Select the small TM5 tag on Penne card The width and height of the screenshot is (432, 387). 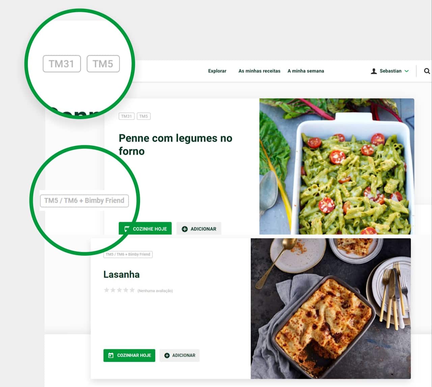143,116
